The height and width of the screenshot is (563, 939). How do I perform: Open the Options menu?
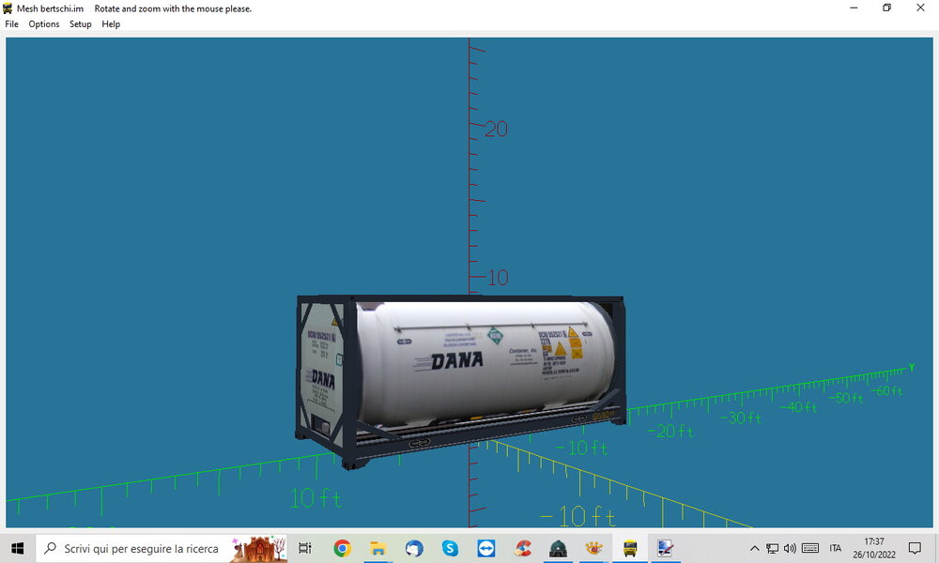point(44,24)
